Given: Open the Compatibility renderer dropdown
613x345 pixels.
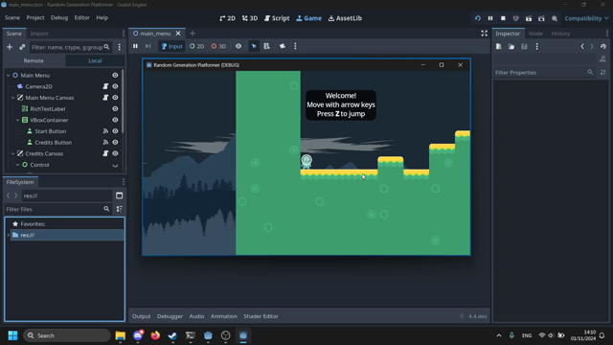Looking at the screenshot, I should (586, 18).
